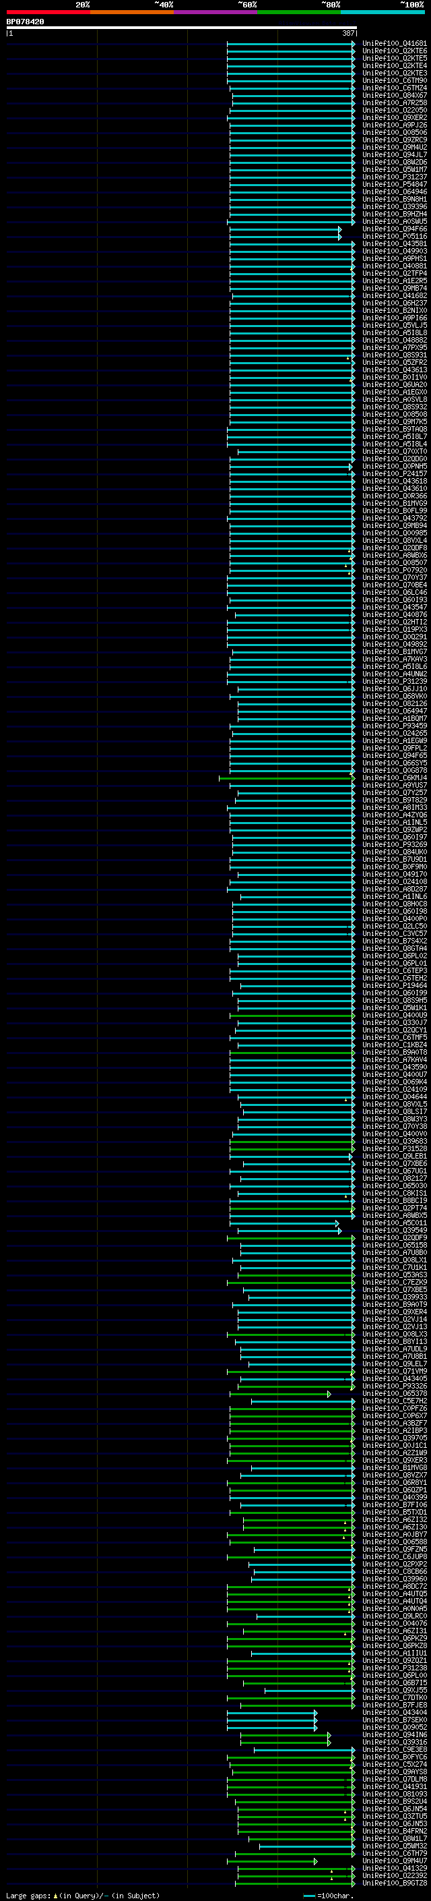Image resolution: width=431 pixels, height=1901 pixels.
Task: Click the green ~80% identity color segment
Action: [x=299, y=12]
